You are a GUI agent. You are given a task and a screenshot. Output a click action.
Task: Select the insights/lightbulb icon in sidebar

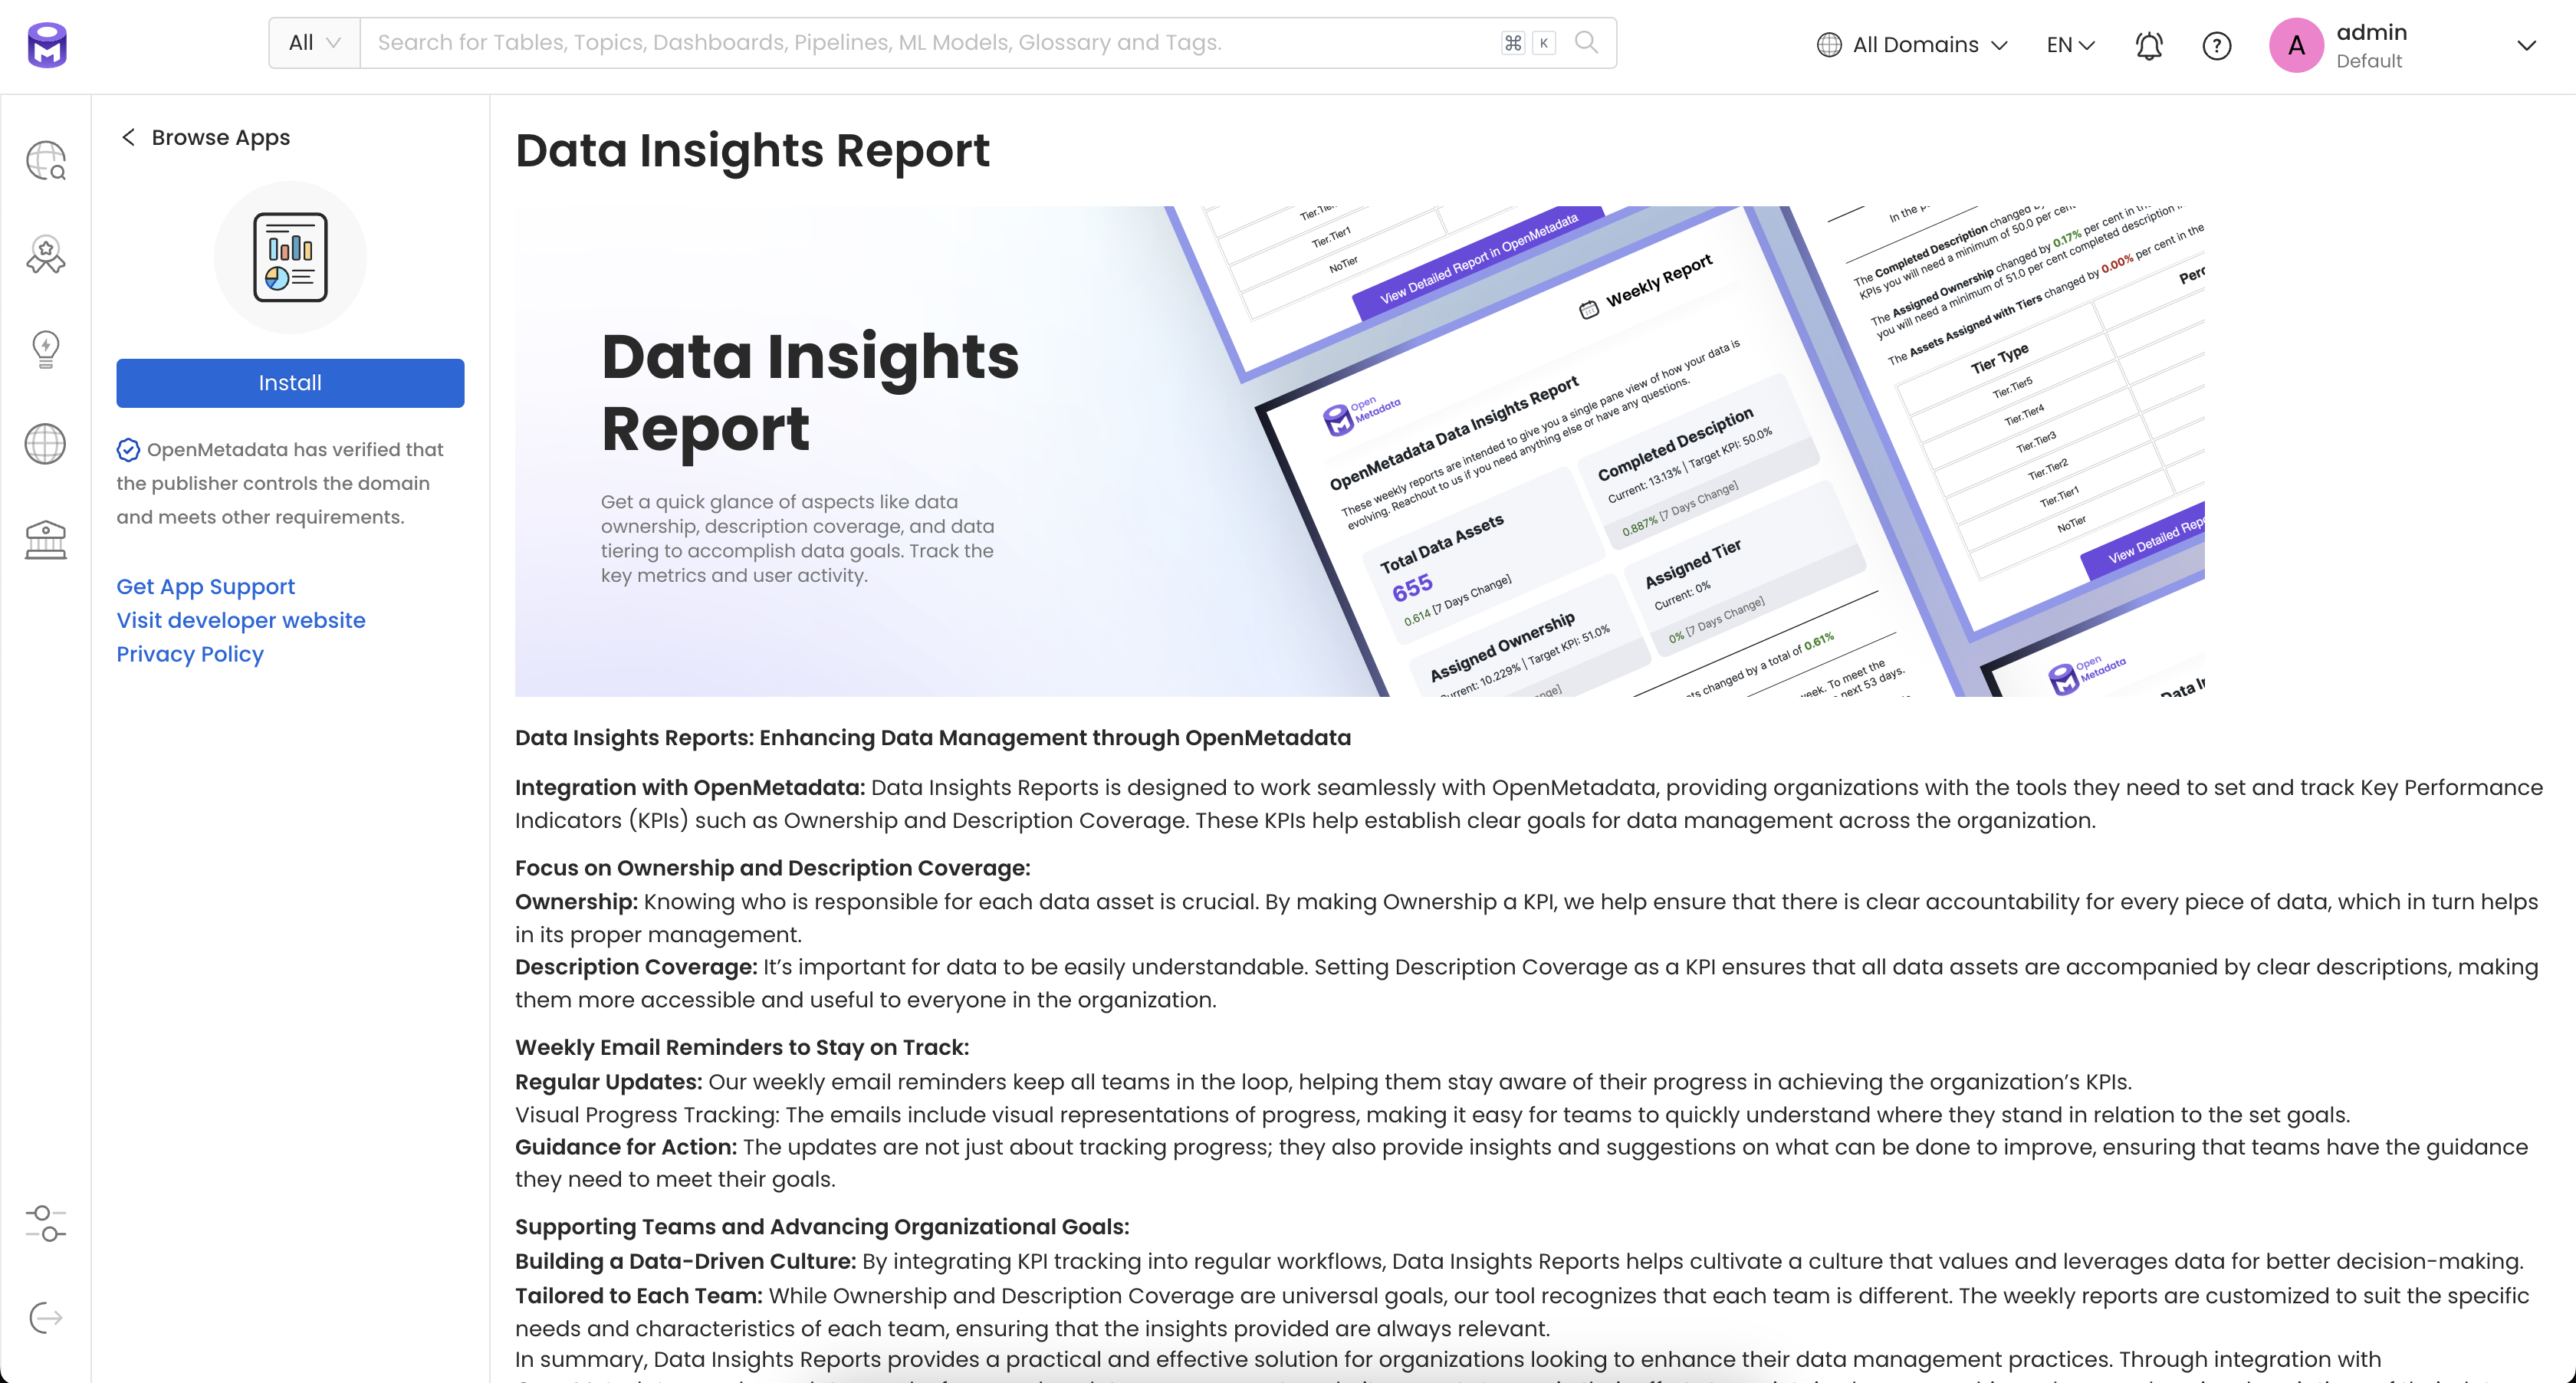(46, 347)
